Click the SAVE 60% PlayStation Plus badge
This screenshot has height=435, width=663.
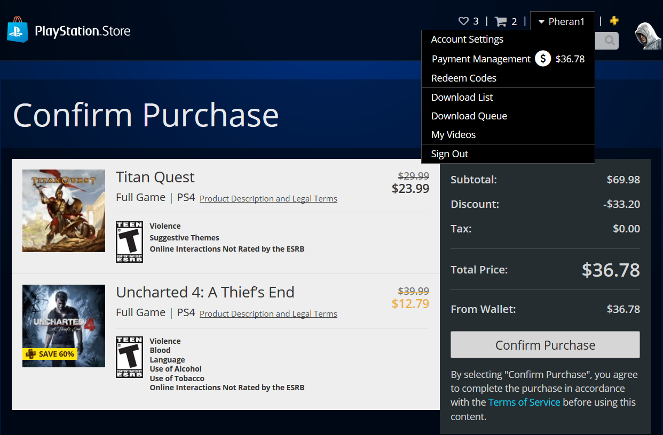[50, 354]
